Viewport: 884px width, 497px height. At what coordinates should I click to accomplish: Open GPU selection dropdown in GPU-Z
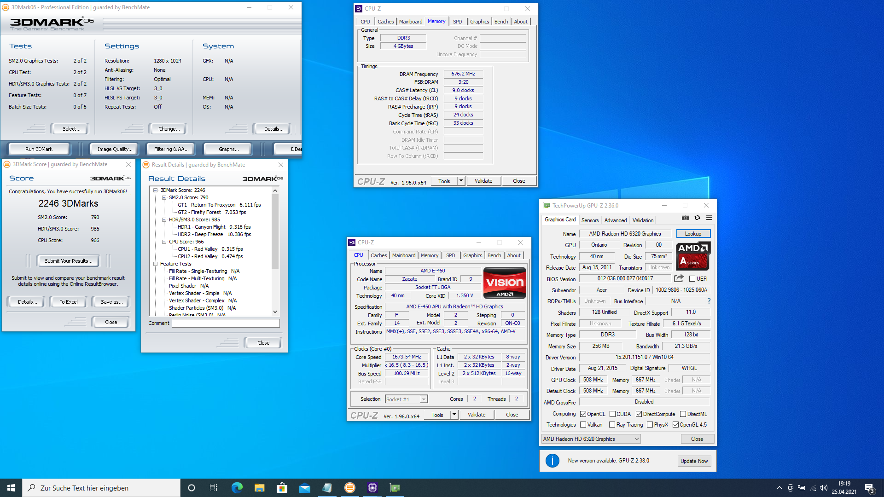[x=591, y=439]
